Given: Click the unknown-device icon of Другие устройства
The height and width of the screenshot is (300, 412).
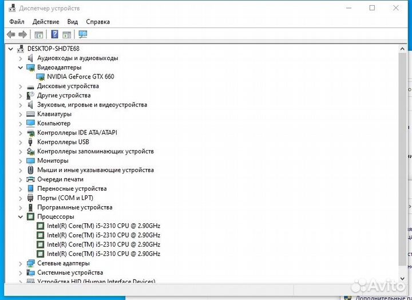Looking at the screenshot, I should click(30, 96).
